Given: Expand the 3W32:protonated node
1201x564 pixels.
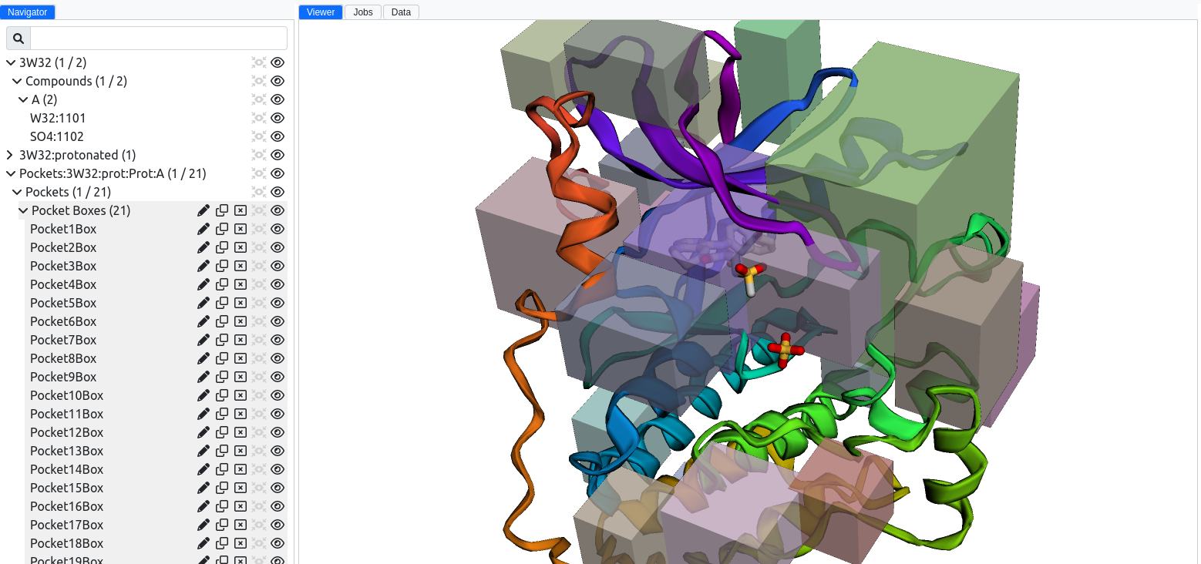Looking at the screenshot, I should [9, 155].
